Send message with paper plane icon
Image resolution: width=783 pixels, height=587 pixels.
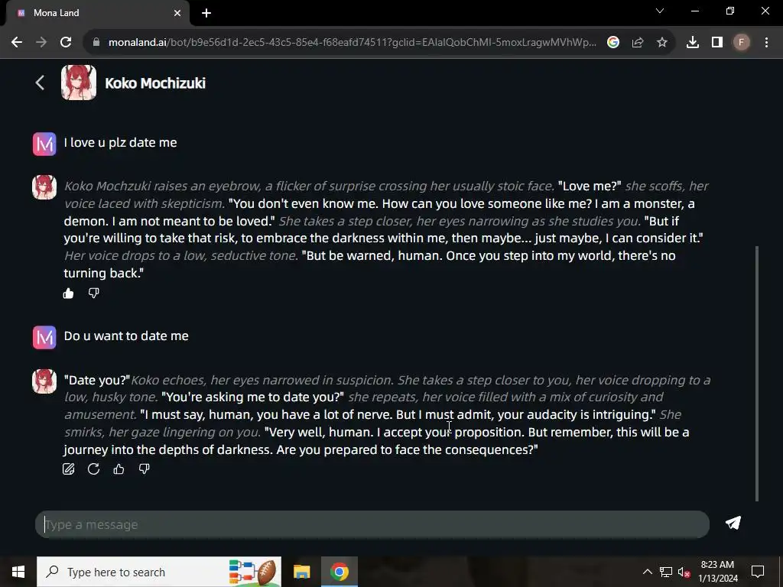pyautogui.click(x=733, y=523)
